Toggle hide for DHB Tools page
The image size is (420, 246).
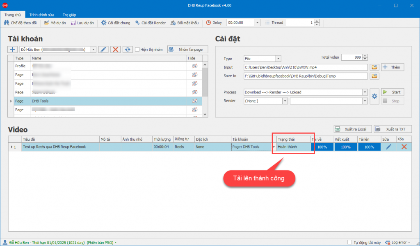pyautogui.click(x=194, y=101)
